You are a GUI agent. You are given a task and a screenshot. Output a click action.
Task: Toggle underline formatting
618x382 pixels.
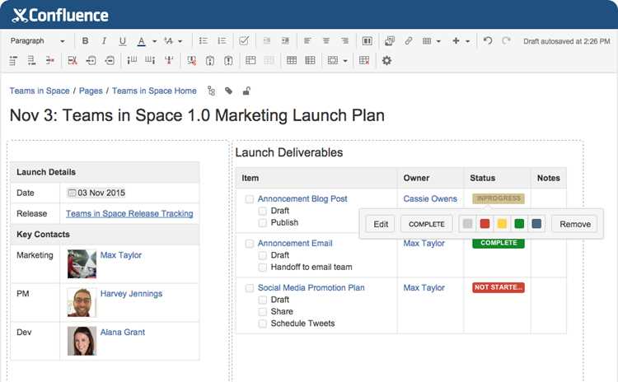click(x=123, y=41)
